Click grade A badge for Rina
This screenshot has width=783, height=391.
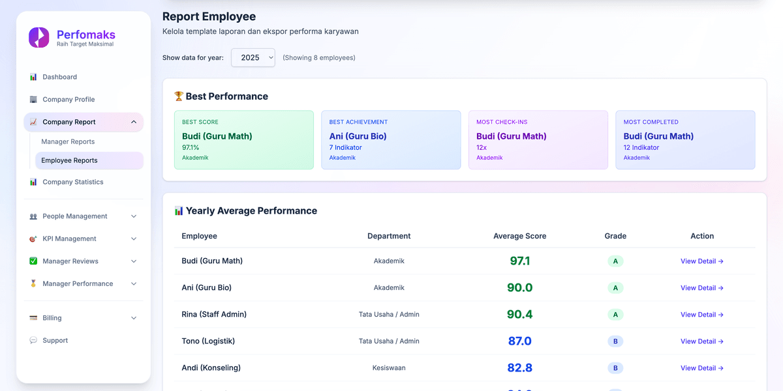tap(615, 315)
